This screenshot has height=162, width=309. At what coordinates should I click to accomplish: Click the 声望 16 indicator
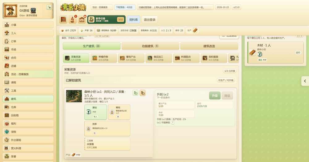pos(86,30)
